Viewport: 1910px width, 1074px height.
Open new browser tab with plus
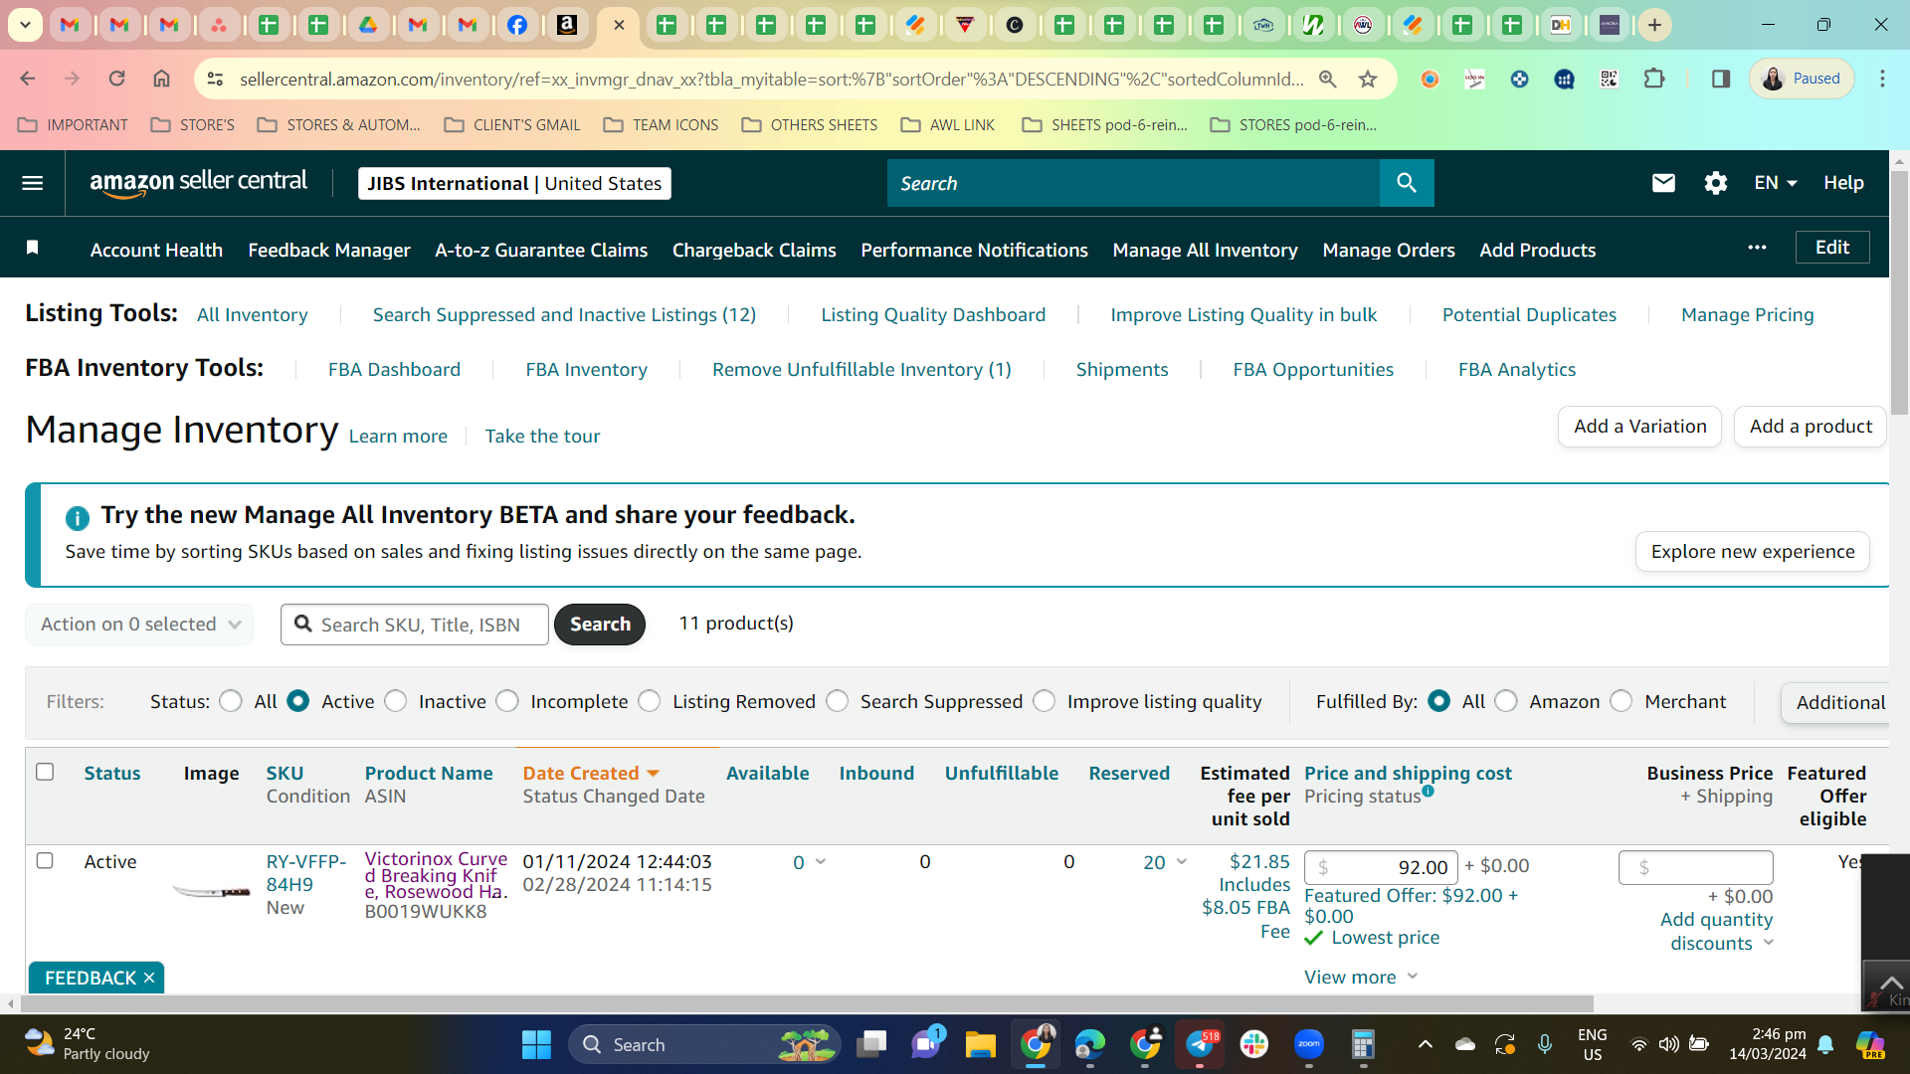pos(1654,25)
